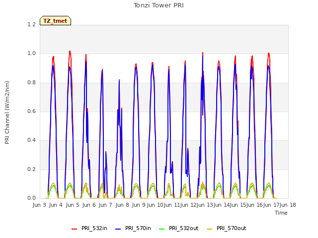Click the Jun 3 x-axis tick label

[39, 205]
